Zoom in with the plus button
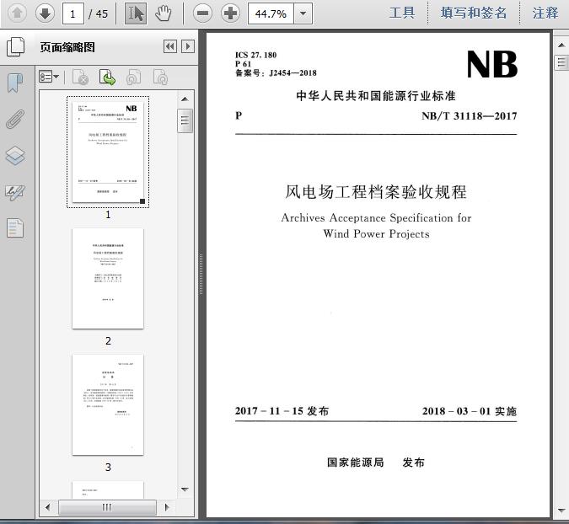Image resolution: width=569 pixels, height=524 pixels. click(x=230, y=13)
